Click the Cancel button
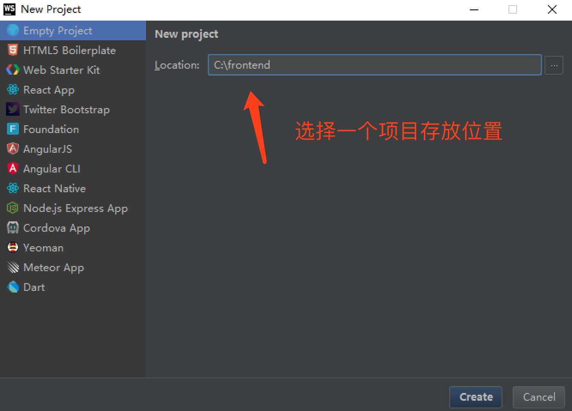 (x=539, y=397)
